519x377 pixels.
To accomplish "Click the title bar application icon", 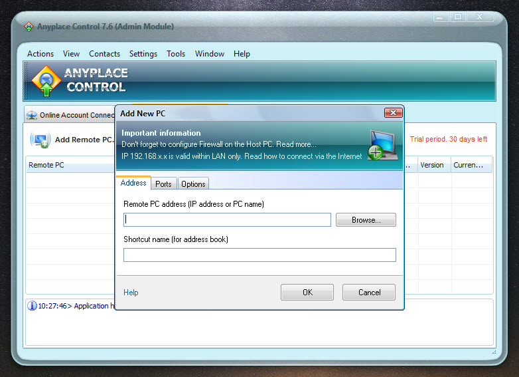I will click(x=29, y=27).
